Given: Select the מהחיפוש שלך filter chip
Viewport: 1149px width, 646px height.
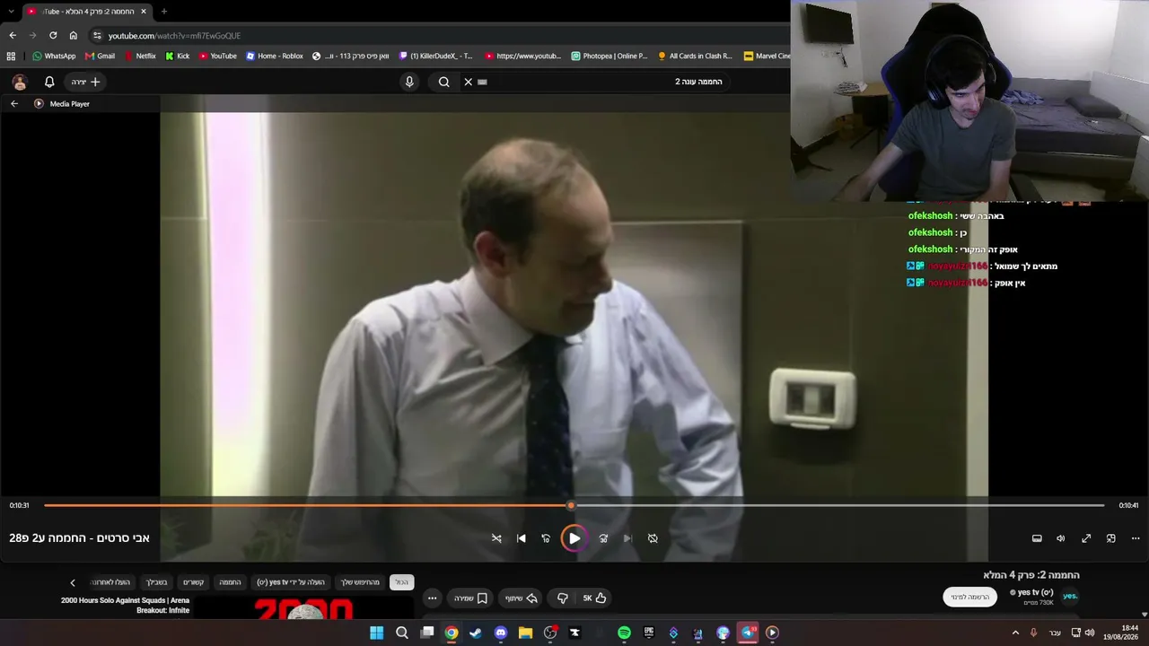Looking at the screenshot, I should 360,582.
